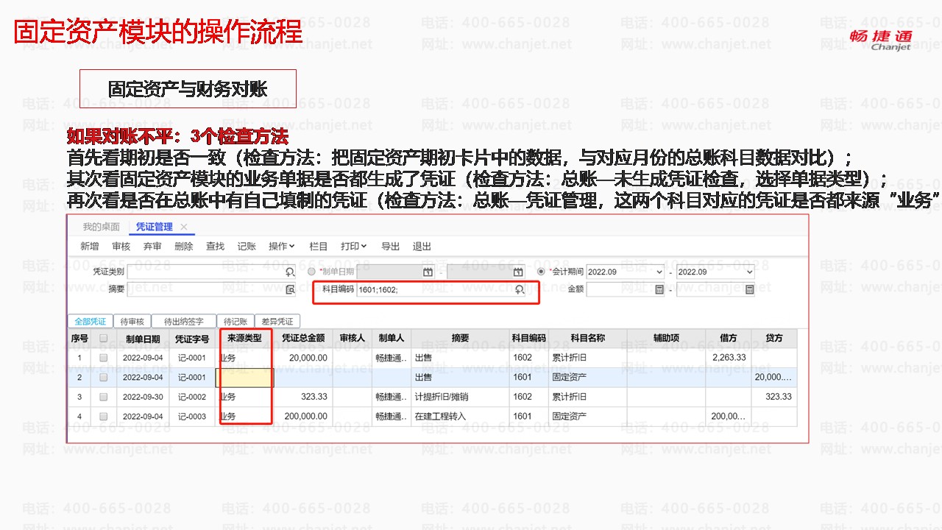This screenshot has width=942, height=530.
Task: Open calculator icon for maximum 金额
Action: 749,289
